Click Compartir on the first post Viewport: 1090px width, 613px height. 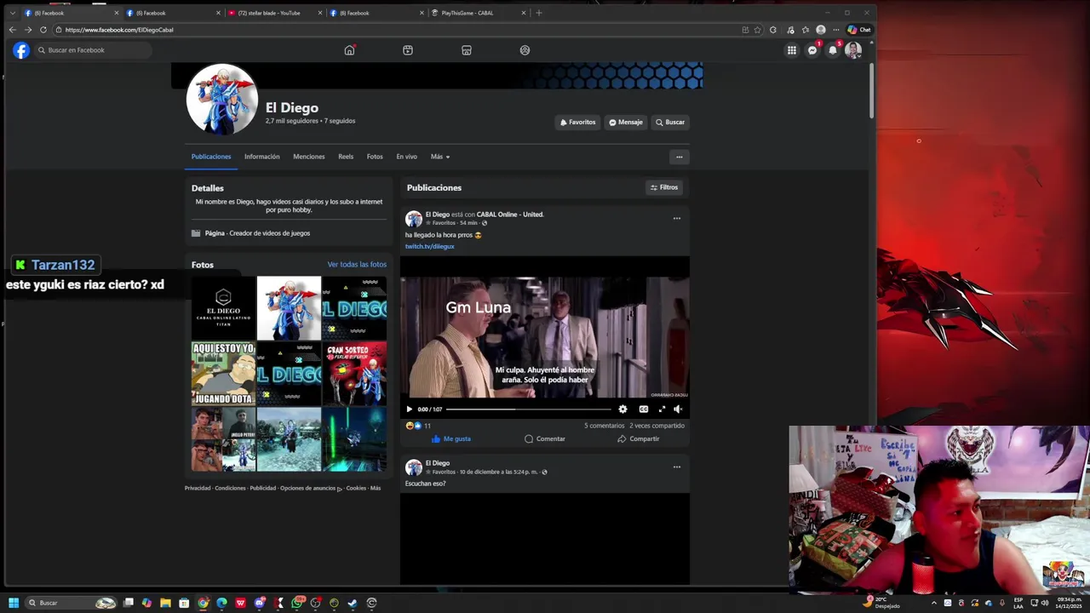point(638,439)
